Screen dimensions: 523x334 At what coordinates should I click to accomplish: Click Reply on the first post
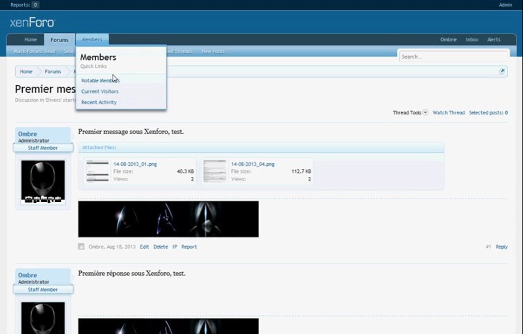pos(502,247)
